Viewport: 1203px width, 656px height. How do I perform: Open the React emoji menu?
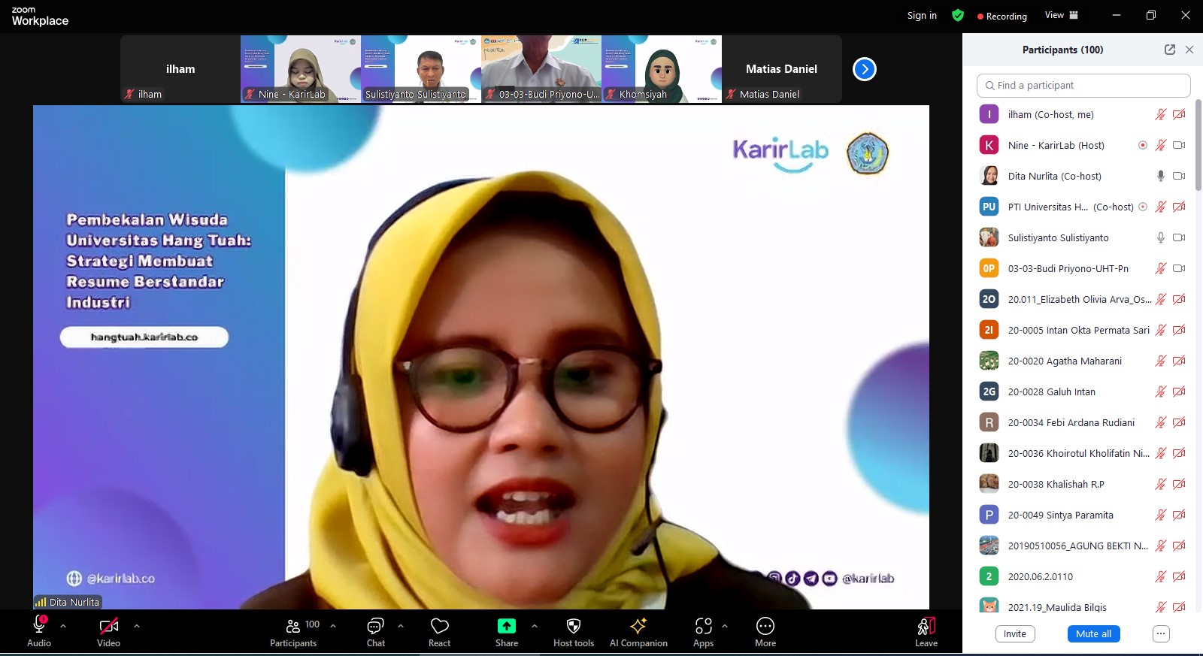pyautogui.click(x=439, y=631)
